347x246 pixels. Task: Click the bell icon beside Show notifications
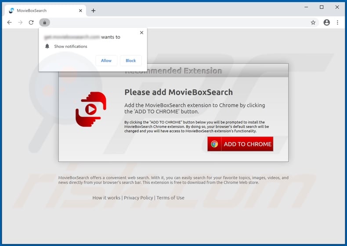click(x=47, y=46)
